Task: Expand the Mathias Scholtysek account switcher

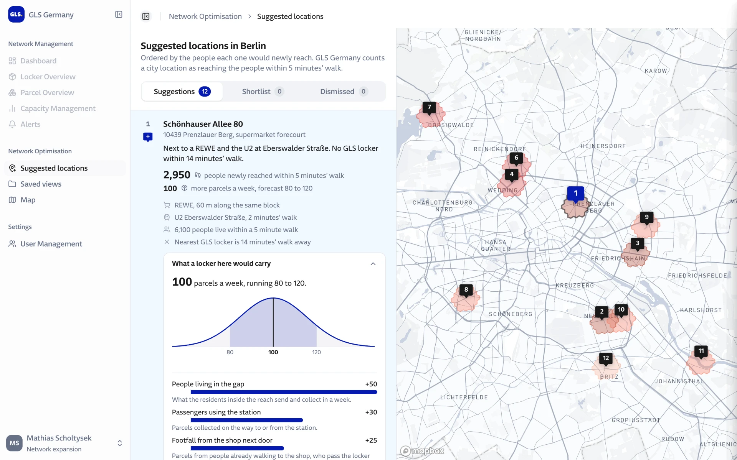Action: click(x=120, y=443)
